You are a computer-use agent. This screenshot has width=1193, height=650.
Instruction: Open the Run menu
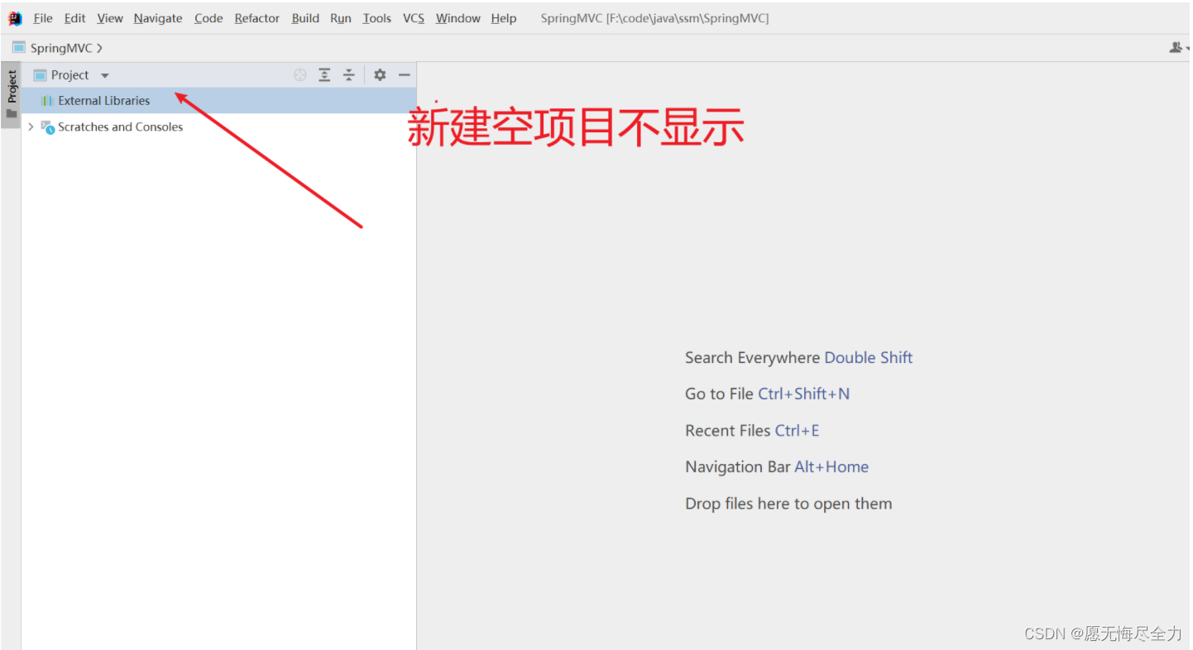tap(341, 18)
